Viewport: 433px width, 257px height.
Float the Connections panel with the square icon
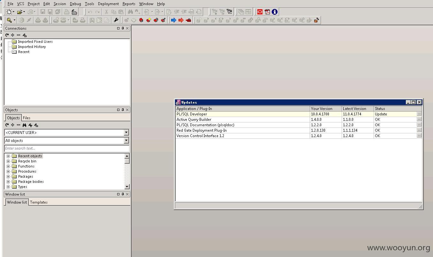(x=118, y=28)
